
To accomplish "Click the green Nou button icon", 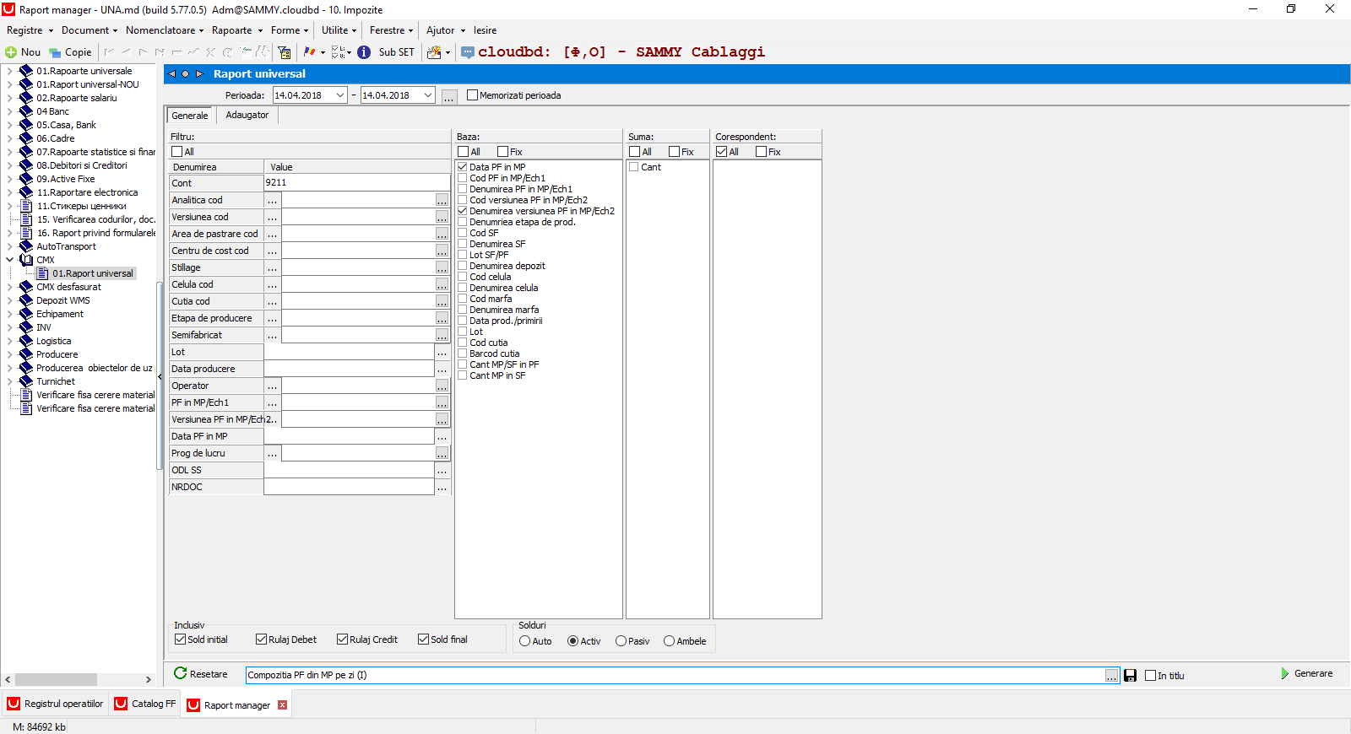I will [11, 52].
